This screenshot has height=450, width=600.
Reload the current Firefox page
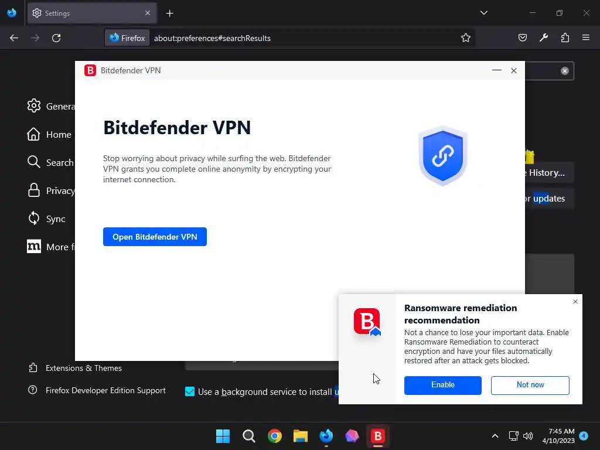pos(56,38)
